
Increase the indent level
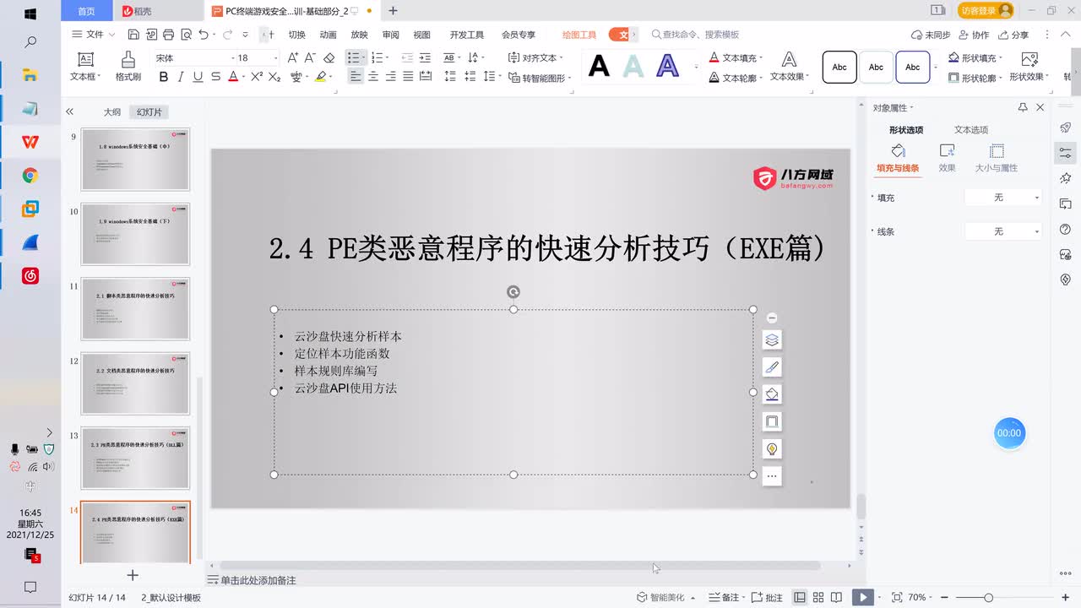pyautogui.click(x=425, y=57)
